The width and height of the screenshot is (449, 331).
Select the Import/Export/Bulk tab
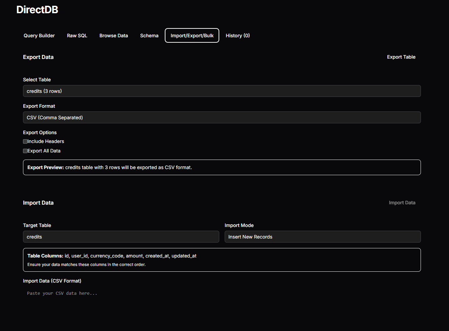coord(192,36)
